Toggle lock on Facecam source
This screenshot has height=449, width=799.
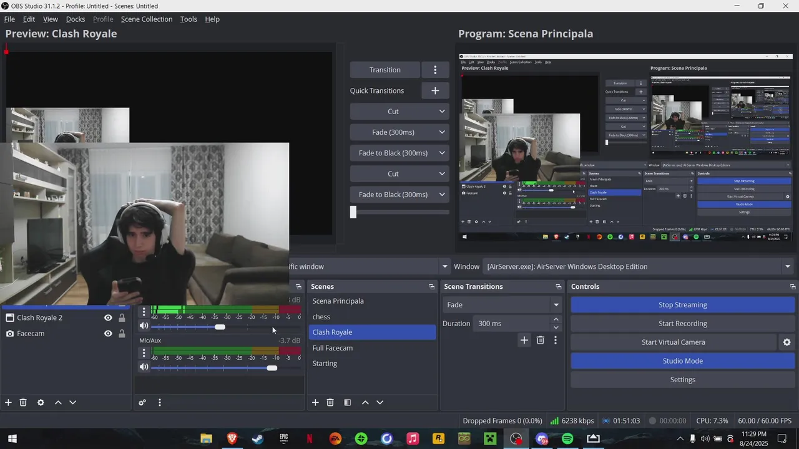tap(122, 334)
